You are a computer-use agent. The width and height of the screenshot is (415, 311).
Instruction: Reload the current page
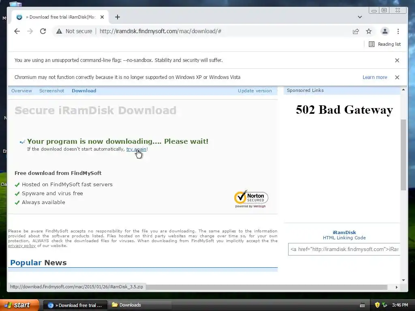click(43, 31)
